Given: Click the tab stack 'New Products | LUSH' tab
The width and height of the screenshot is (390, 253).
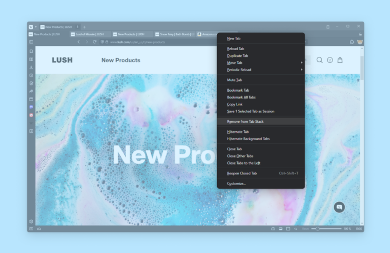Looking at the screenshot, I should tap(60, 27).
